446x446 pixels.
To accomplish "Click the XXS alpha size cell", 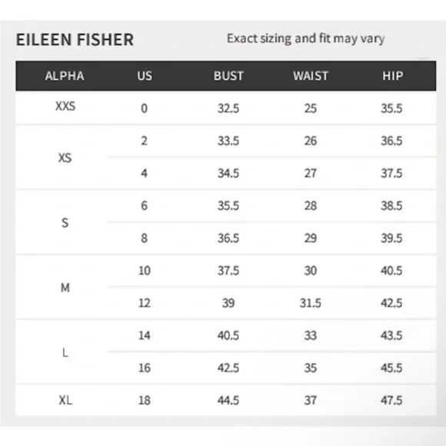I will pyautogui.click(x=65, y=106).
